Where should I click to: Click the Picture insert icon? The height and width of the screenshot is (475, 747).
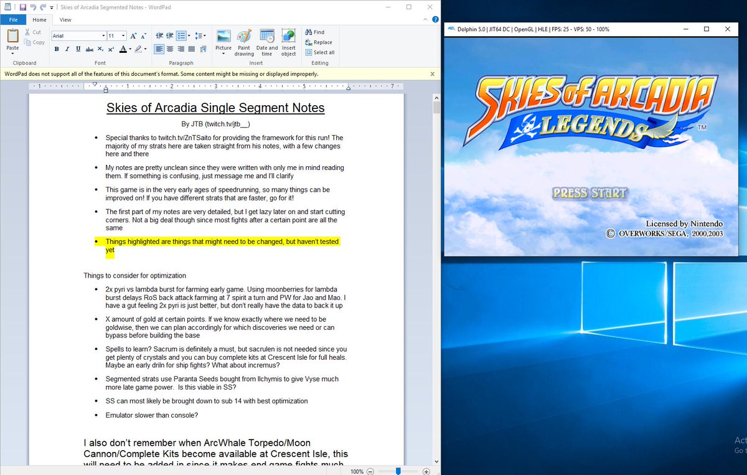(x=223, y=36)
